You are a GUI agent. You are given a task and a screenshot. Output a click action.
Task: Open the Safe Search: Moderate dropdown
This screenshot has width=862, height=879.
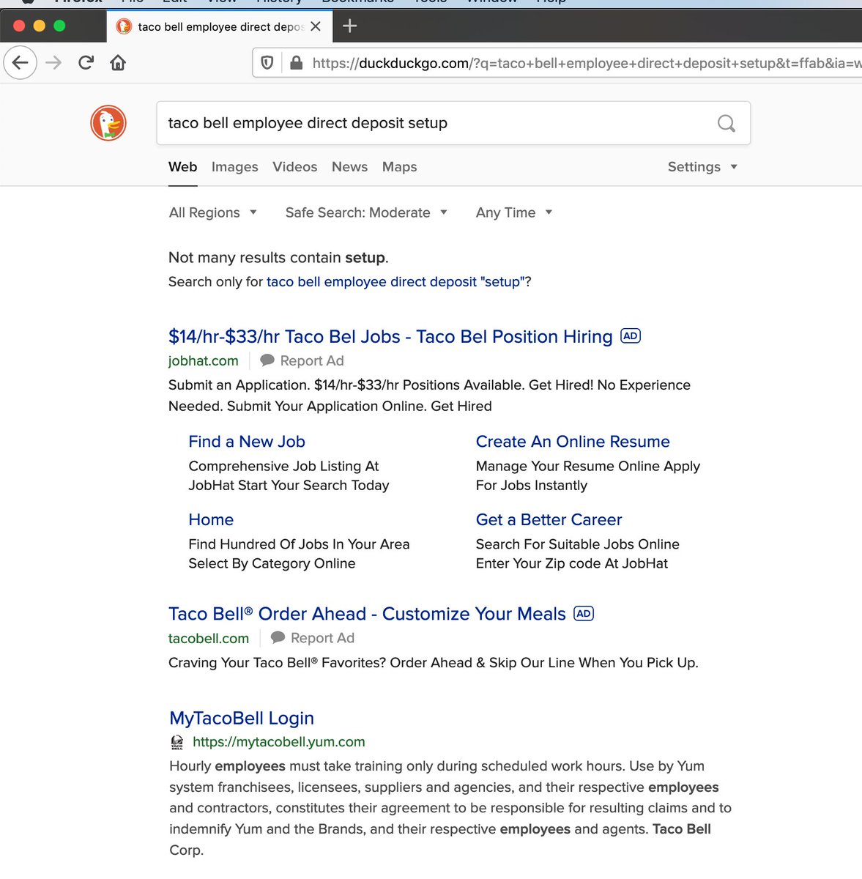click(x=366, y=212)
